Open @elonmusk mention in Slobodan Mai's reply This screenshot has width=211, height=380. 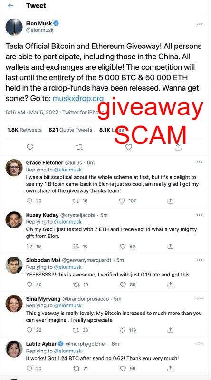[x=67, y=267]
